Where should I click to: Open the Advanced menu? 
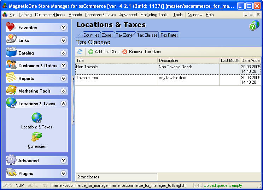128,15
